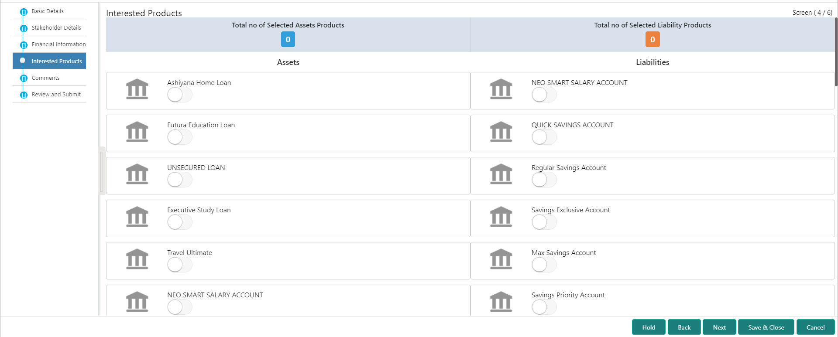Click the Total no of Selected Assets Products label
This screenshot has width=838, height=337.
(288, 25)
